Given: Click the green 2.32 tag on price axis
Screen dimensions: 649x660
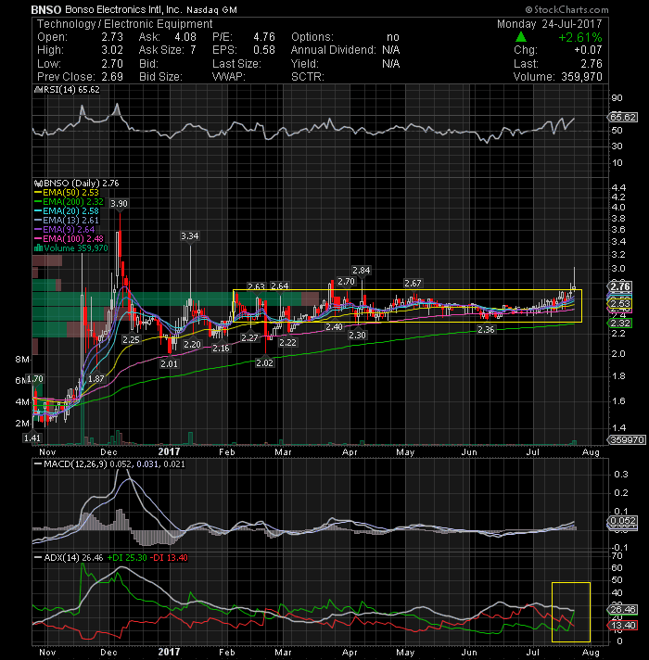Looking at the screenshot, I should click(620, 324).
